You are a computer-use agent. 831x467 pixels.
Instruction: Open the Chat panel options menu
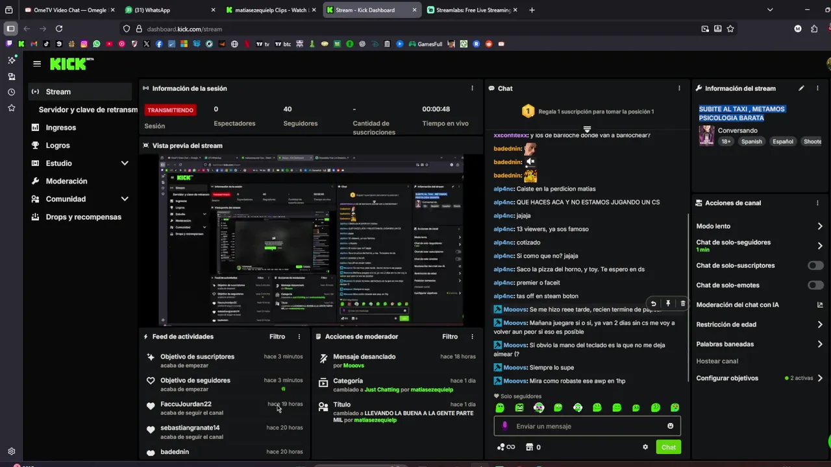(679, 88)
